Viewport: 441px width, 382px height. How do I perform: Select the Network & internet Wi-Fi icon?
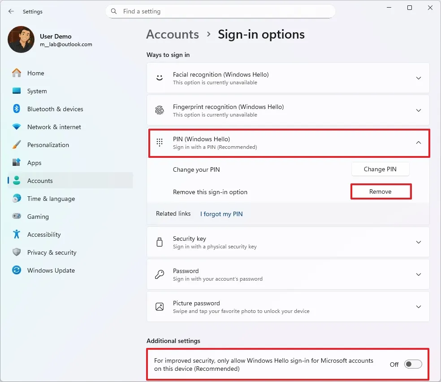(x=17, y=127)
